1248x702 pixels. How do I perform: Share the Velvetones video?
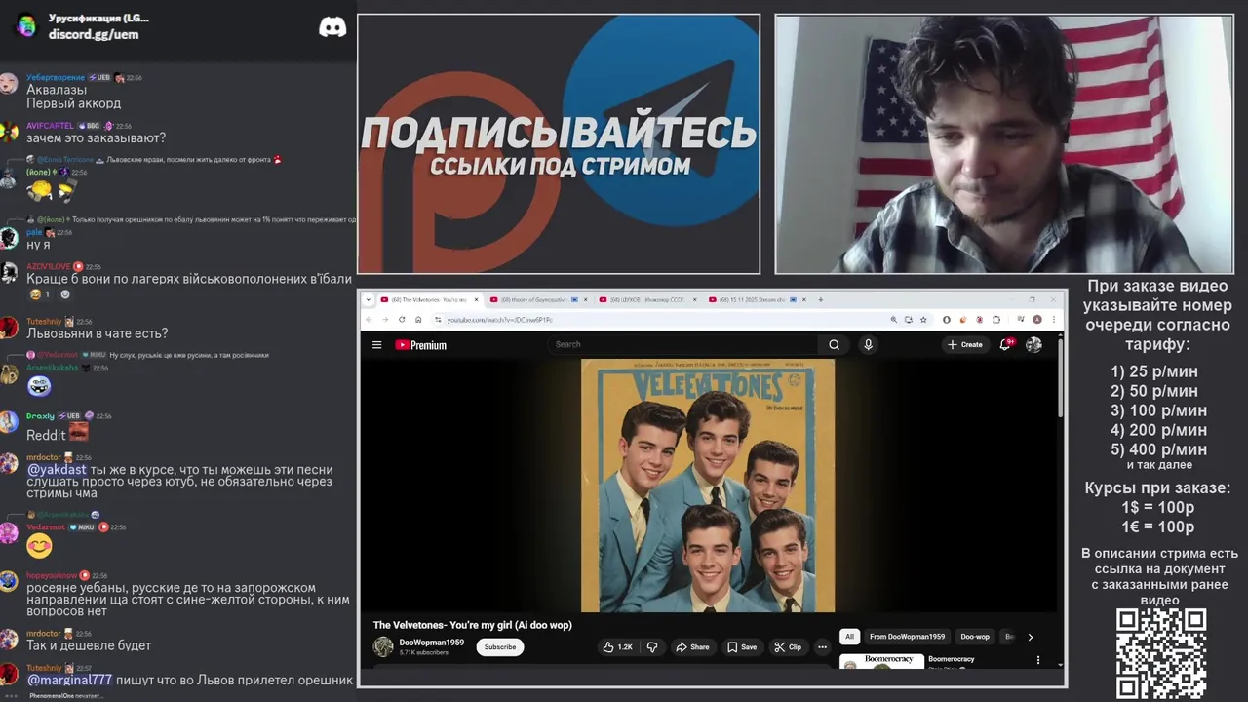[x=693, y=646]
